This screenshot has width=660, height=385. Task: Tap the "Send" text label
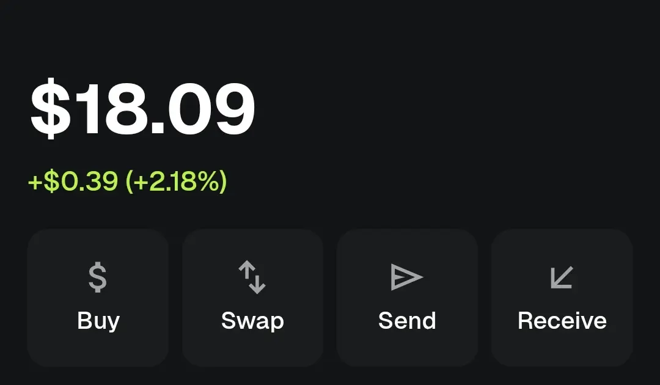click(407, 321)
